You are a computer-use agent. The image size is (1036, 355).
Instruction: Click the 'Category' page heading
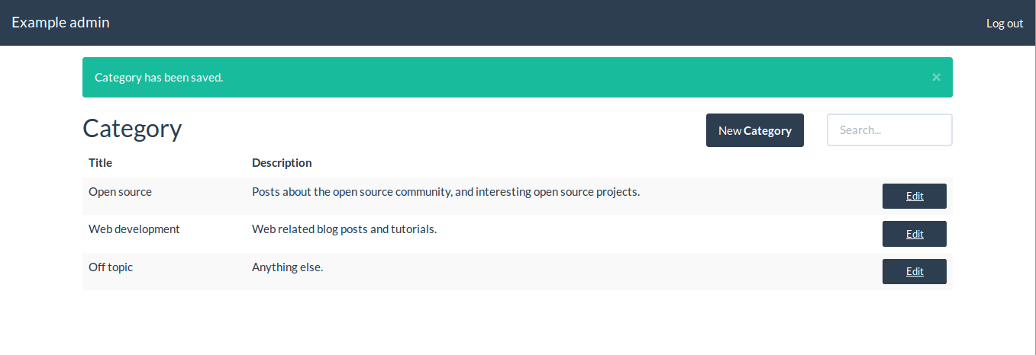click(132, 129)
